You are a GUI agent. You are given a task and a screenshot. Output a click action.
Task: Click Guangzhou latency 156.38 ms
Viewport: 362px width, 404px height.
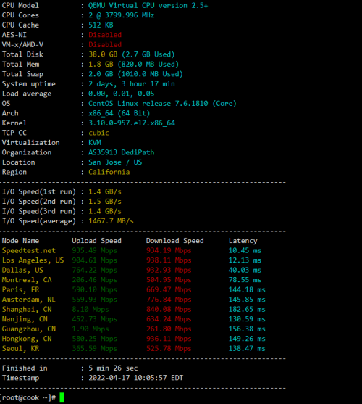[x=247, y=329]
